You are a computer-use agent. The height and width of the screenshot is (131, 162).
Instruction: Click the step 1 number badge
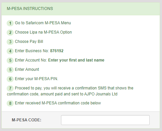click(10, 23)
